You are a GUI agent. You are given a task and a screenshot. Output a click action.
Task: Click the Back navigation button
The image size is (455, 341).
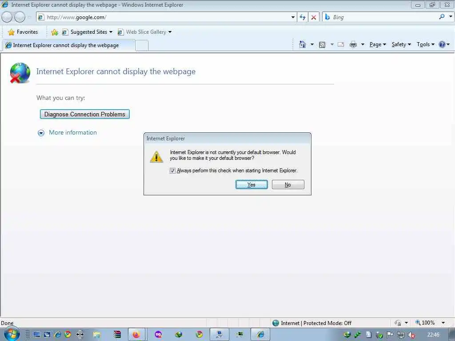point(7,17)
